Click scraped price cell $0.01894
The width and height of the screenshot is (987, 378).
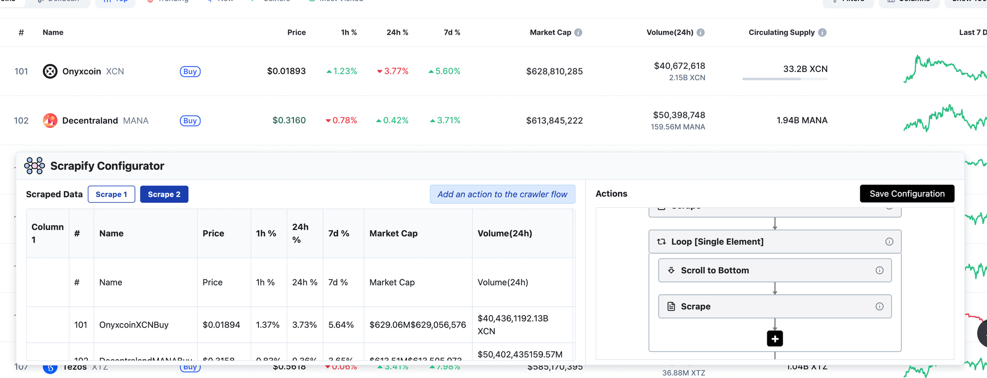221,325
